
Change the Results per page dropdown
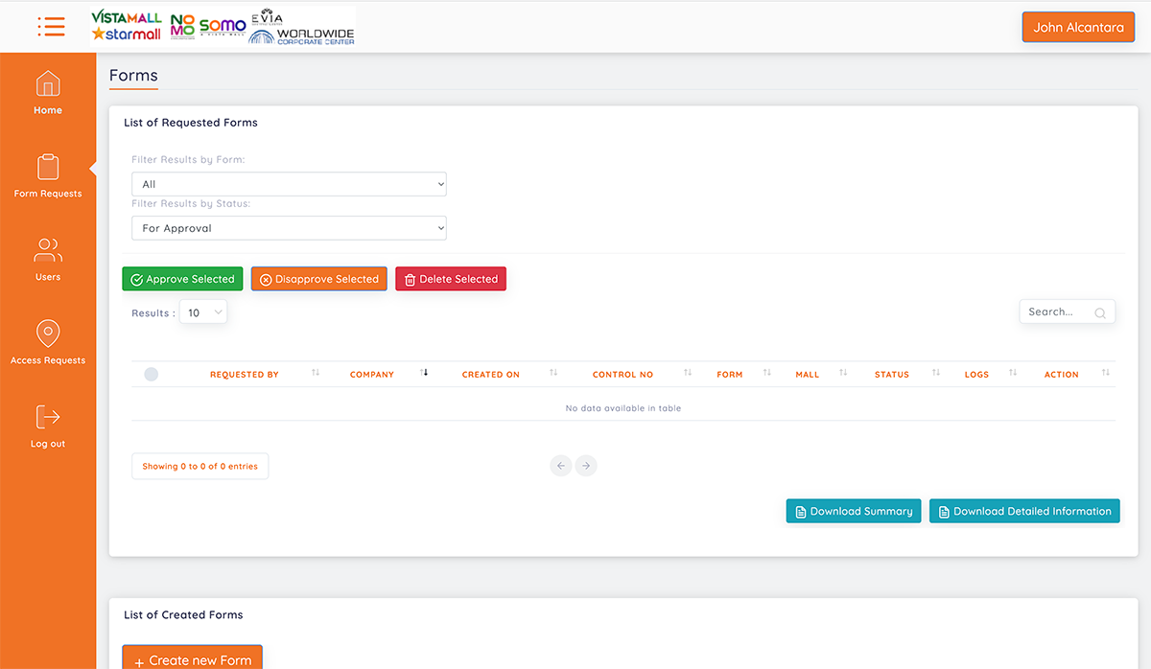coord(203,312)
